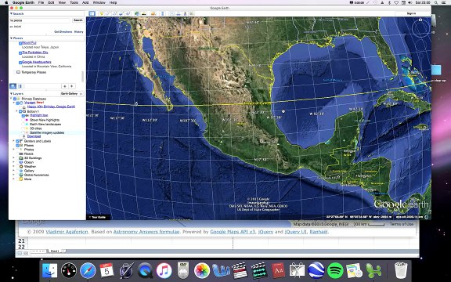This screenshot has height=282, width=451.
Task: Open the Earth Gallery button
Action: 72,94
